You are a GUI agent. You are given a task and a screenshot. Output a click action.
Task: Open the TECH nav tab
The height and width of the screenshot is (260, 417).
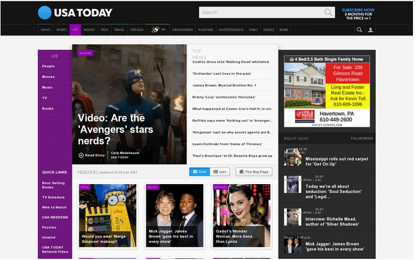[x=104, y=30]
